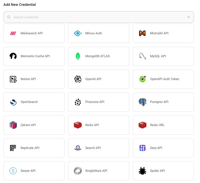Click the MongoDB green leaf icon
Image resolution: width=200 pixels, height=183 pixels.
(x=78, y=56)
